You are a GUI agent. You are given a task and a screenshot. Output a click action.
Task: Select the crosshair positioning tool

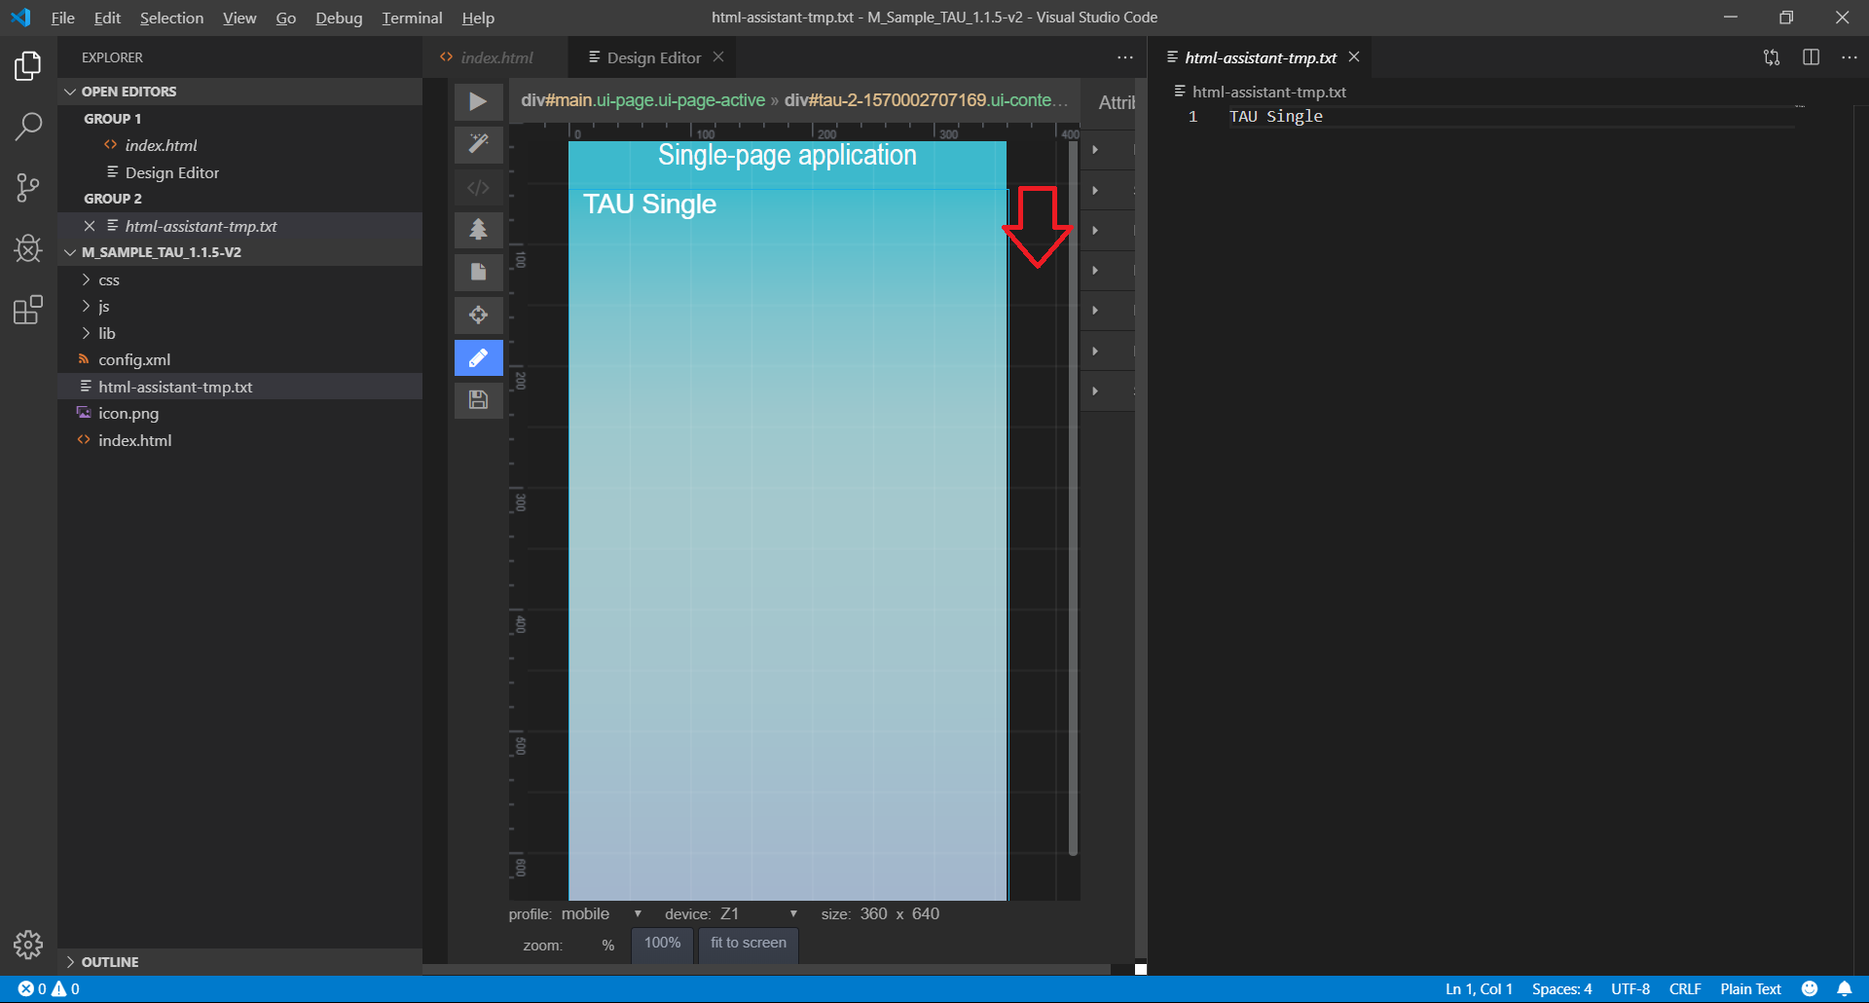478,315
